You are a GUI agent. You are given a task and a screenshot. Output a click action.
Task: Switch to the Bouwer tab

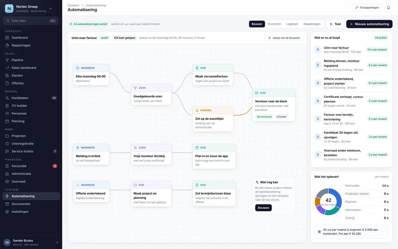[257, 24]
